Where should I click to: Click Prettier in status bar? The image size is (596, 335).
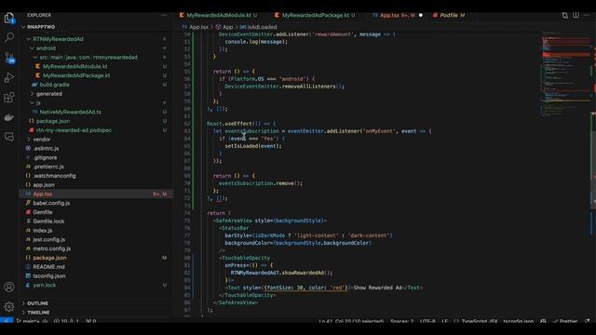(x=565, y=321)
